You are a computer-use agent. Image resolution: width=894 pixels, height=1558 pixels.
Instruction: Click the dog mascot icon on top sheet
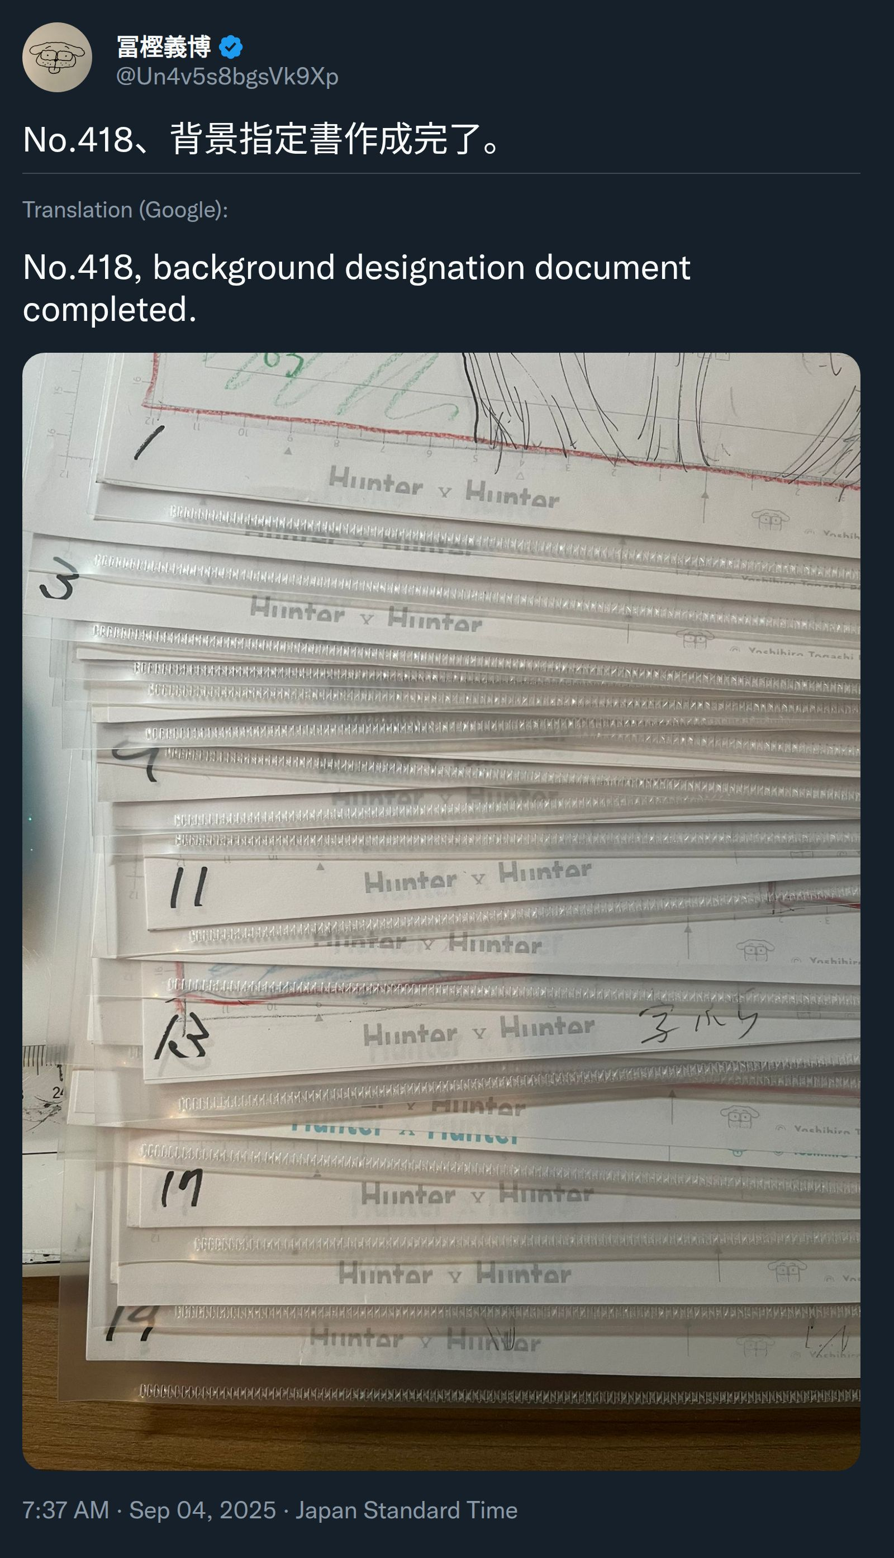click(770, 519)
